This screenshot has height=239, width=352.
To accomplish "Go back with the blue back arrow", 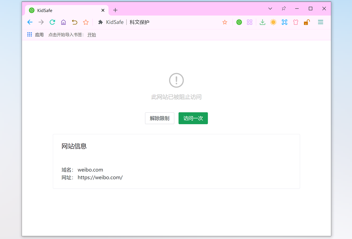I will pyautogui.click(x=30, y=22).
